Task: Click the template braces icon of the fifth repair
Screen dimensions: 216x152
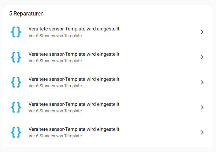Action: [x=16, y=132]
